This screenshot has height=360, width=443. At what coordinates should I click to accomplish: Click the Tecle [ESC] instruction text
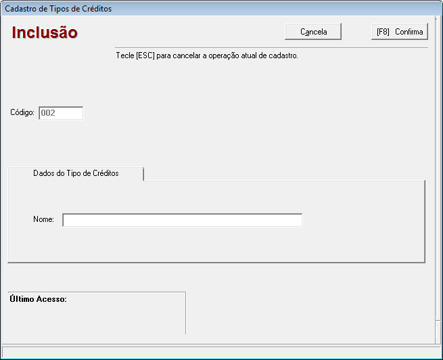(207, 55)
